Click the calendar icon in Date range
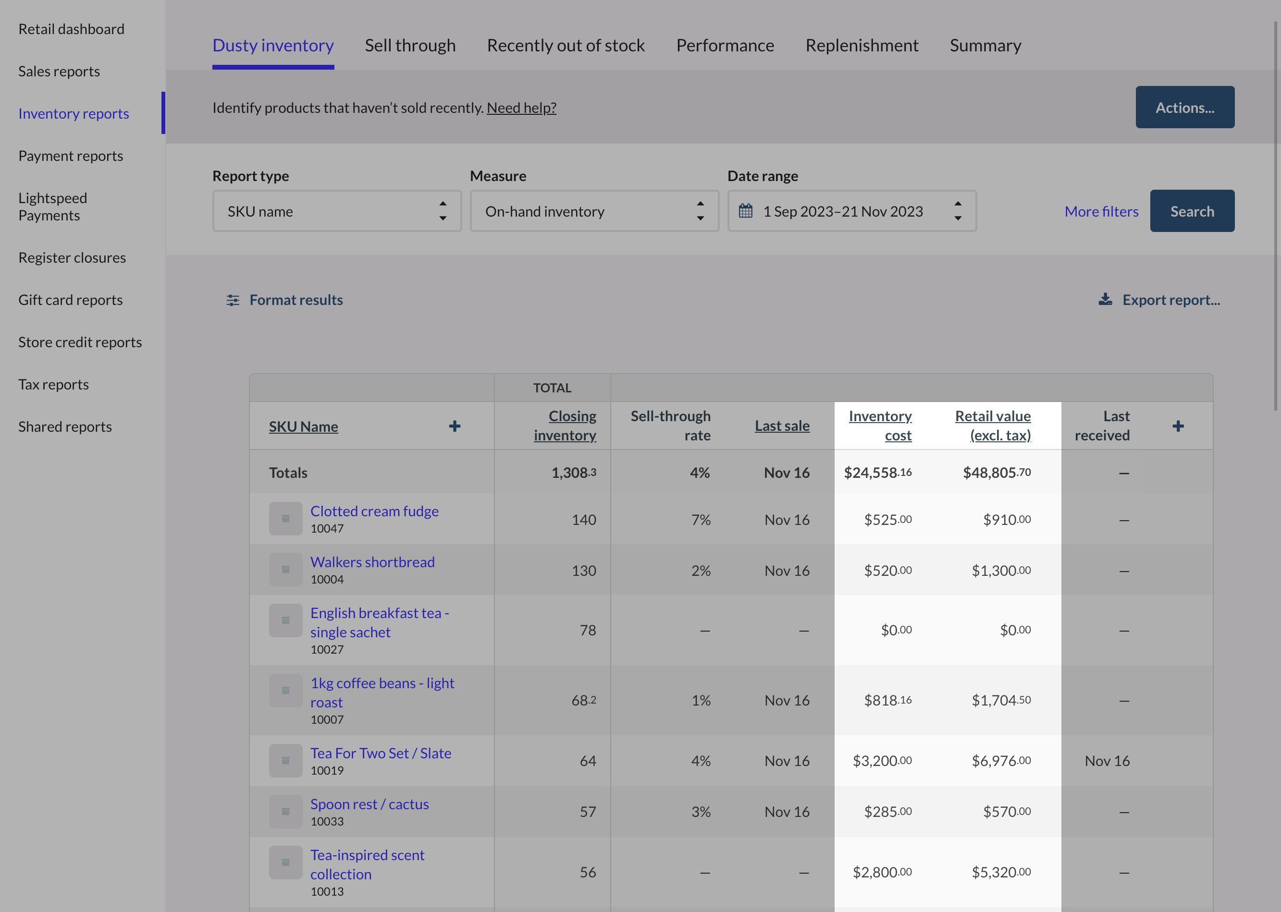Image resolution: width=1281 pixels, height=912 pixels. (x=745, y=211)
